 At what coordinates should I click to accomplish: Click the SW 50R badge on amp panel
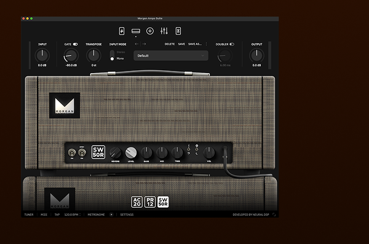point(98,152)
